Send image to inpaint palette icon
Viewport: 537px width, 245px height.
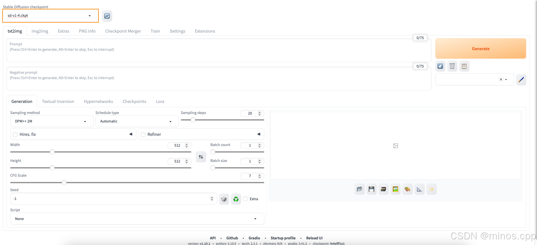click(407, 189)
